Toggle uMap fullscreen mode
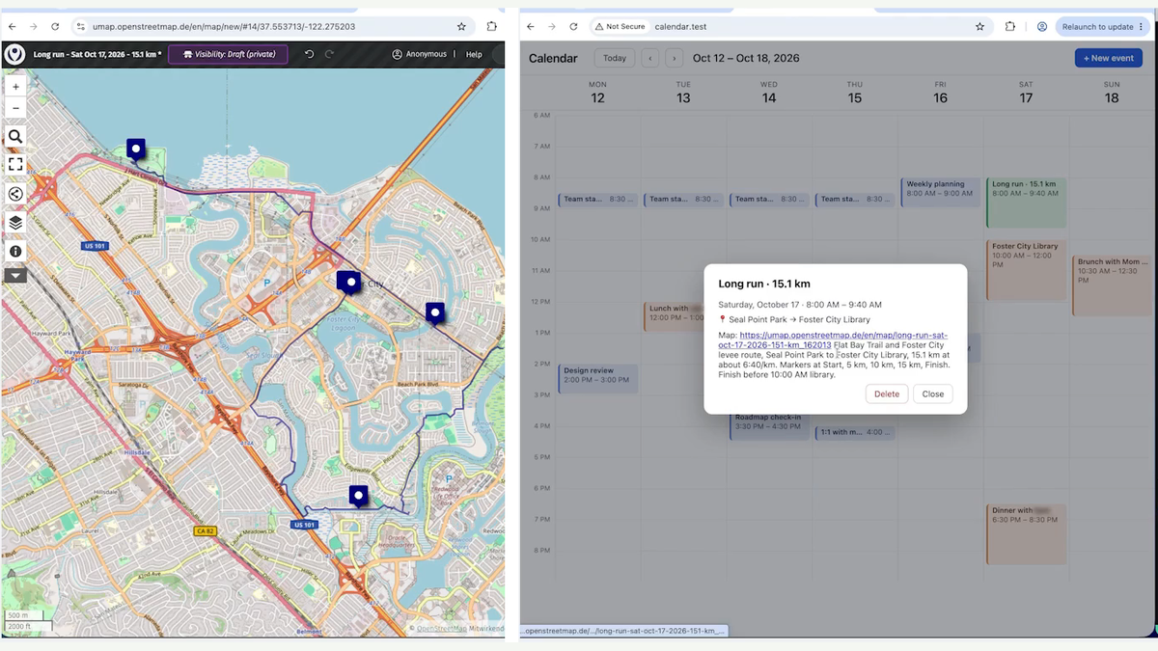This screenshot has width=1158, height=651. [x=15, y=165]
